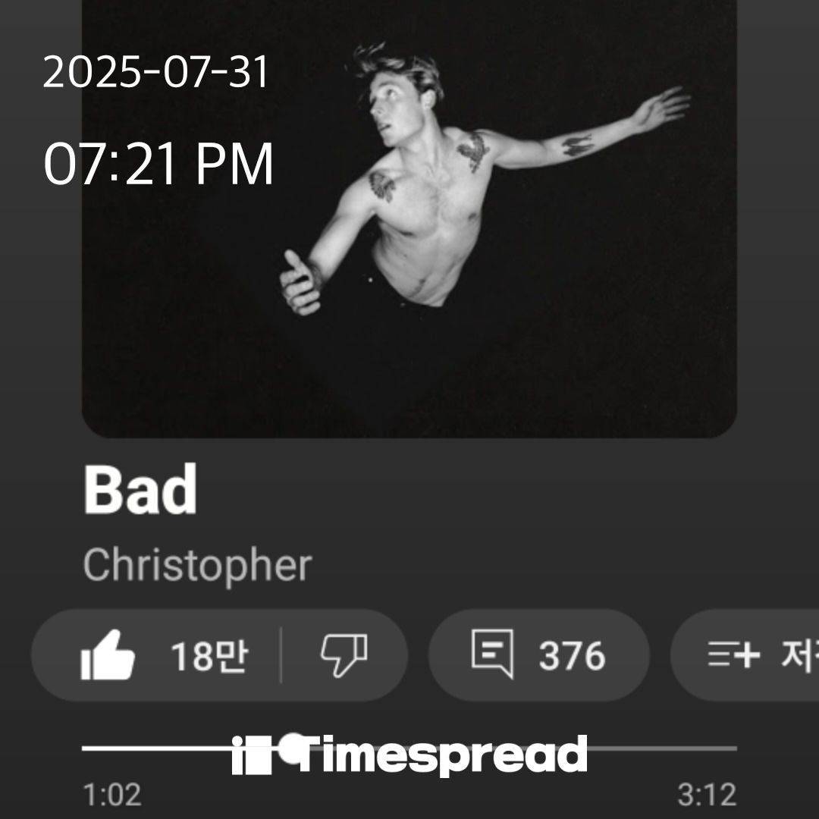Click the divider between like and dislike
The width and height of the screenshot is (819, 819).
tap(281, 655)
